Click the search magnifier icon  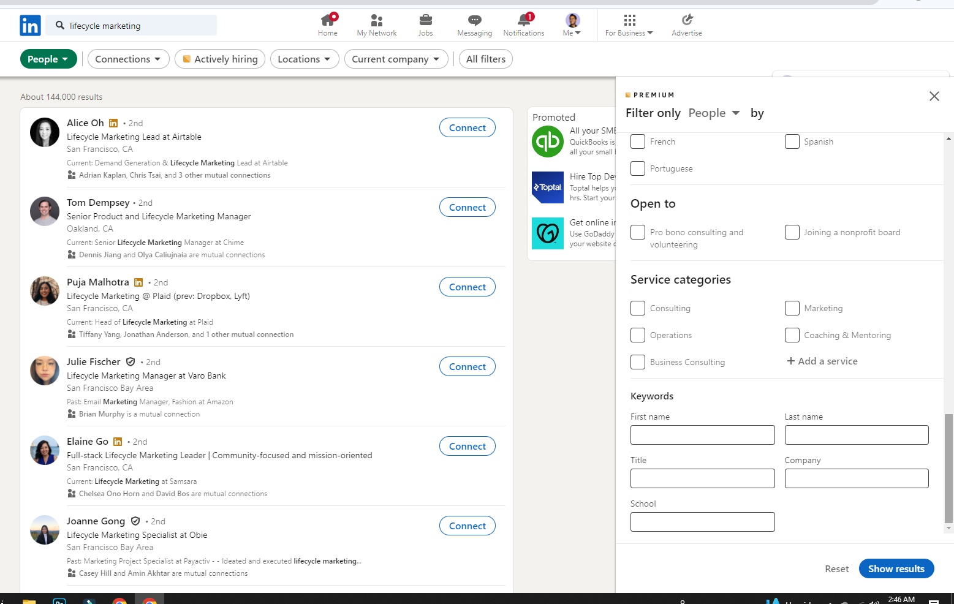(60, 25)
